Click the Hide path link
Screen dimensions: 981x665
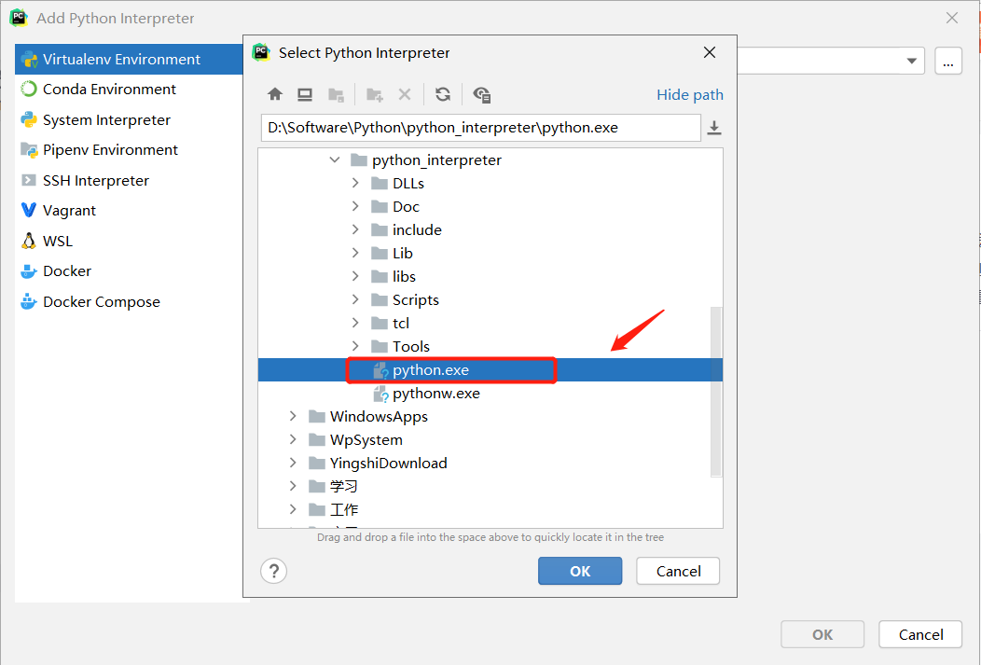point(689,94)
